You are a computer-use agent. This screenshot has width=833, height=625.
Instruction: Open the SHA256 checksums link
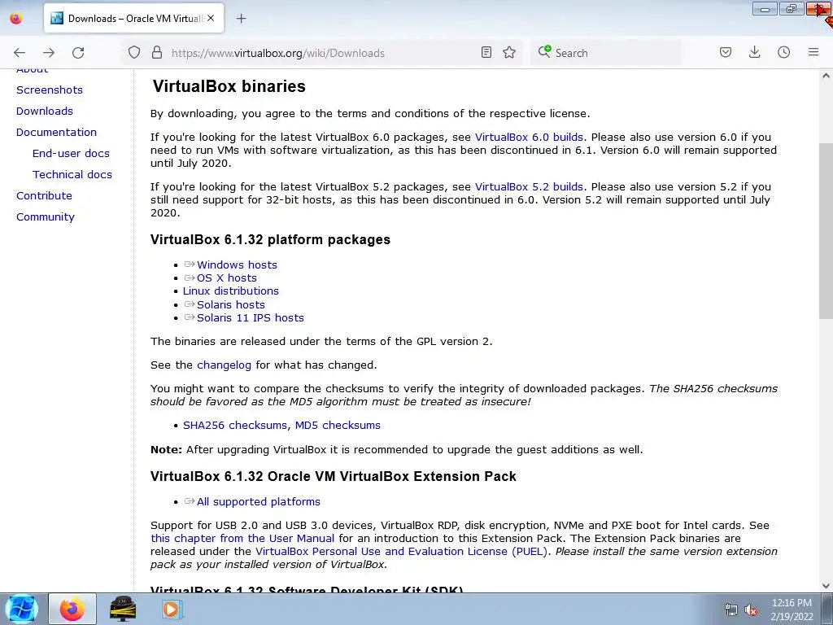235,425
